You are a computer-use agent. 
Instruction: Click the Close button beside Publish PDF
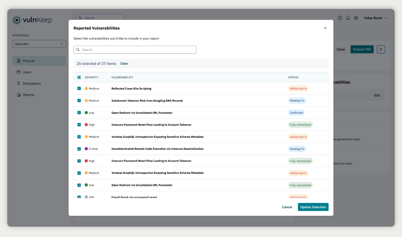tap(341, 49)
